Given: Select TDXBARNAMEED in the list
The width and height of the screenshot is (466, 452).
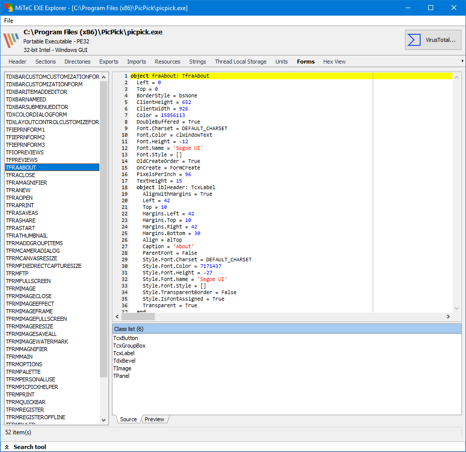Looking at the screenshot, I should 52,99.
